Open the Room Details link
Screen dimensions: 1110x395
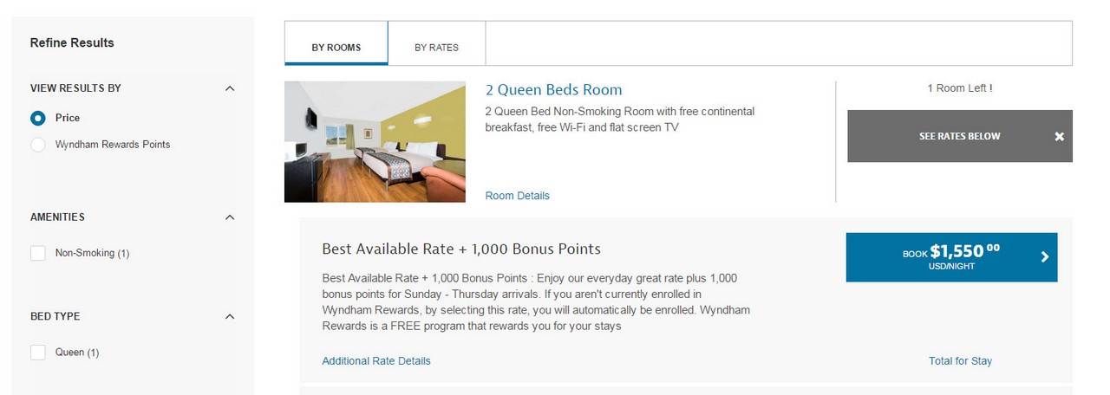[x=517, y=196]
